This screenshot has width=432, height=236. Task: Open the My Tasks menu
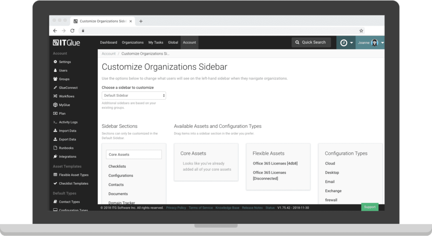click(x=156, y=42)
